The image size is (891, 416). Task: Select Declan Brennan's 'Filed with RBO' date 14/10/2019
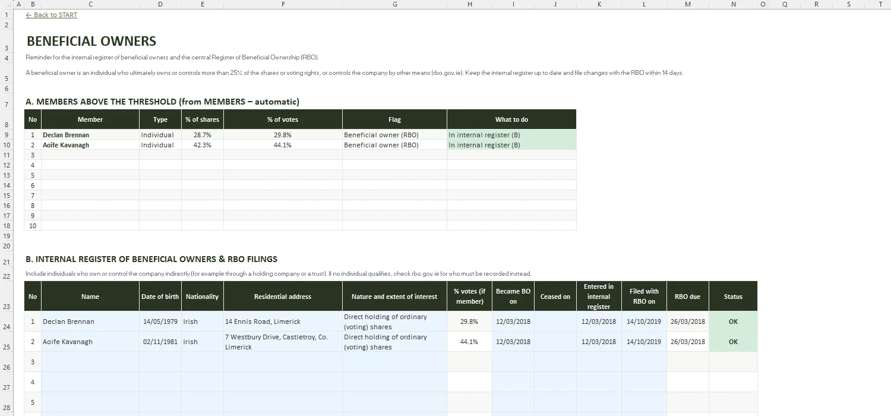[644, 322]
